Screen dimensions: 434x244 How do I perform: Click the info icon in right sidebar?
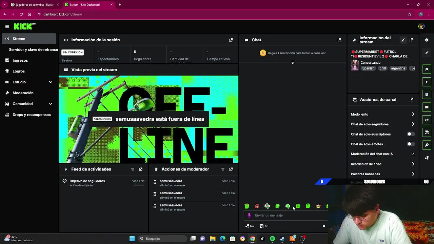tap(427, 40)
